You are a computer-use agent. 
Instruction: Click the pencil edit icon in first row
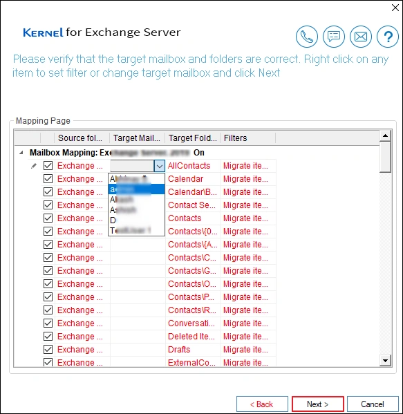34,166
